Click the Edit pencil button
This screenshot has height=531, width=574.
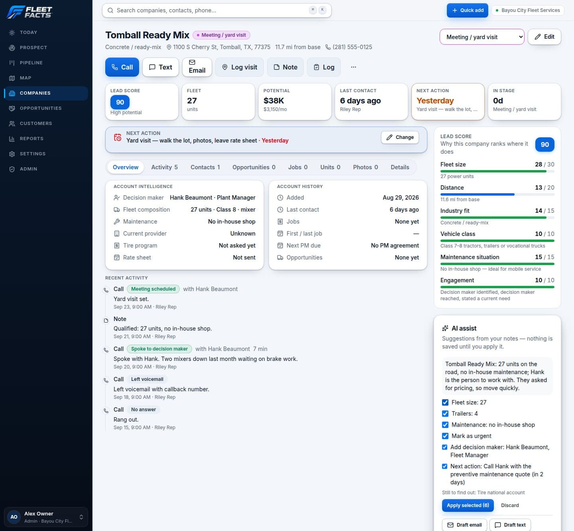(545, 37)
